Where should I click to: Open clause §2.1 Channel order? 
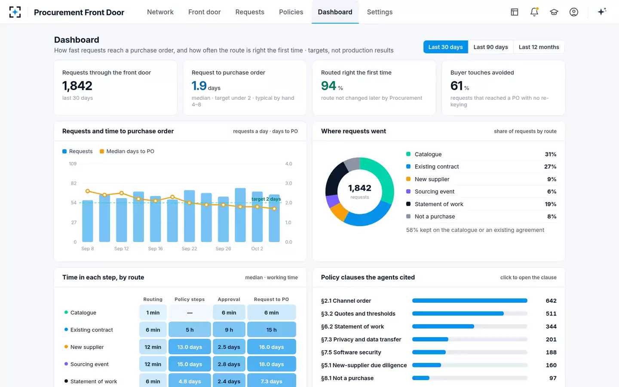tap(439, 301)
